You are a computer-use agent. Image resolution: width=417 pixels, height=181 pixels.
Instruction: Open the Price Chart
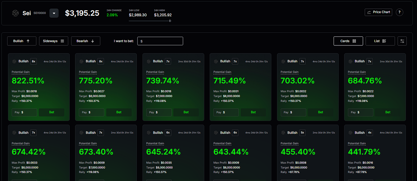click(378, 12)
